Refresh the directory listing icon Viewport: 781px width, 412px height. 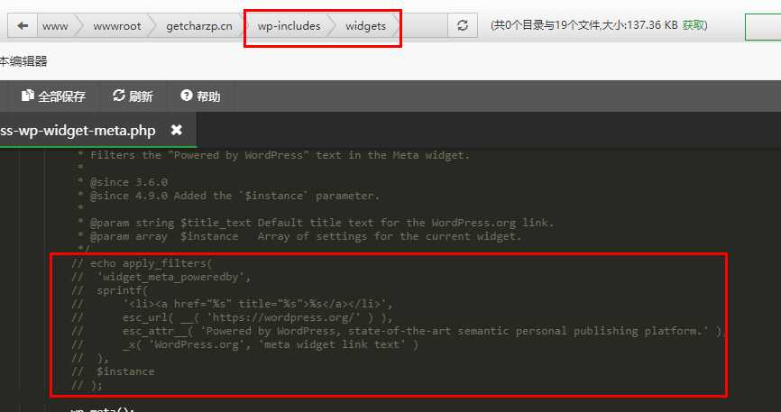pyautogui.click(x=463, y=26)
